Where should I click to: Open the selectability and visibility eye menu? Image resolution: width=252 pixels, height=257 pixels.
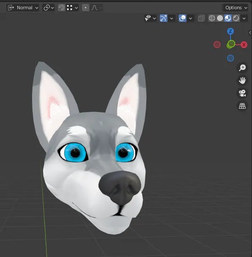150,18
